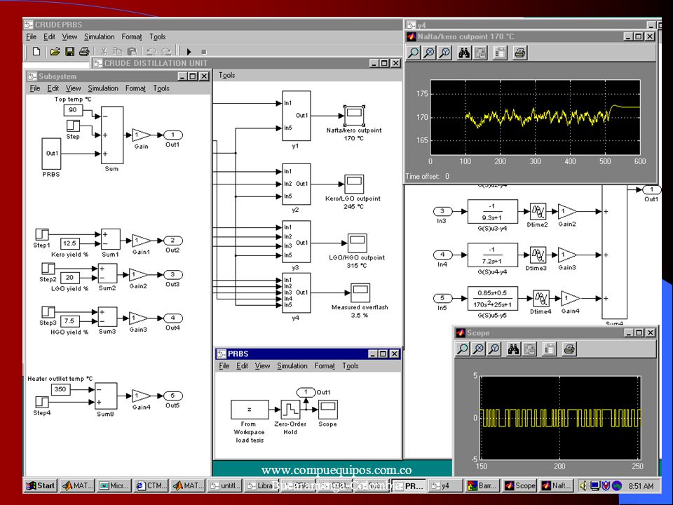
Task: Click the Undo arrow in CRUDEPRBS toolbar
Action: [151, 51]
